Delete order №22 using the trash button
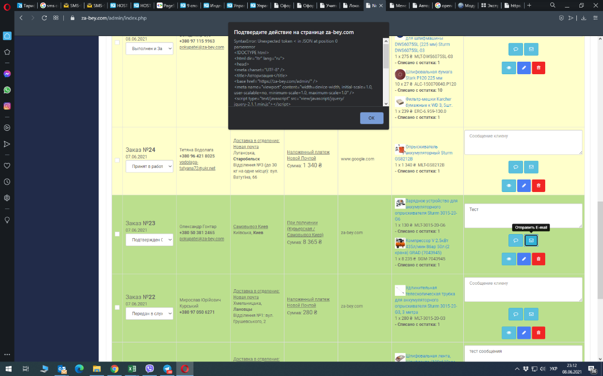Screen dimensions: 603x376 pyautogui.click(x=538, y=332)
